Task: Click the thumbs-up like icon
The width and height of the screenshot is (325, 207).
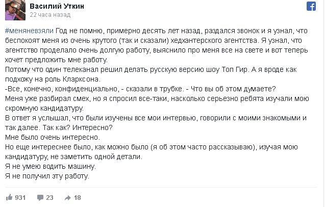Action: pos(9,197)
